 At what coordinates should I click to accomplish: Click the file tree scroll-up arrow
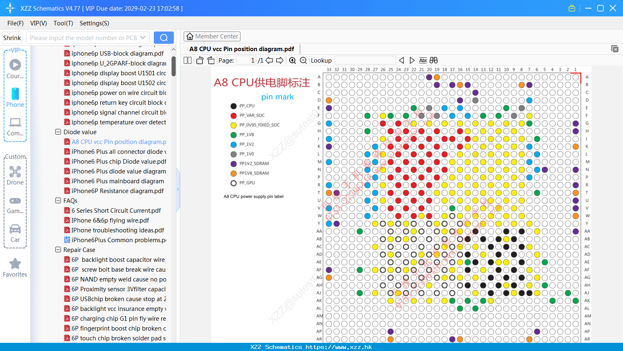[173, 49]
